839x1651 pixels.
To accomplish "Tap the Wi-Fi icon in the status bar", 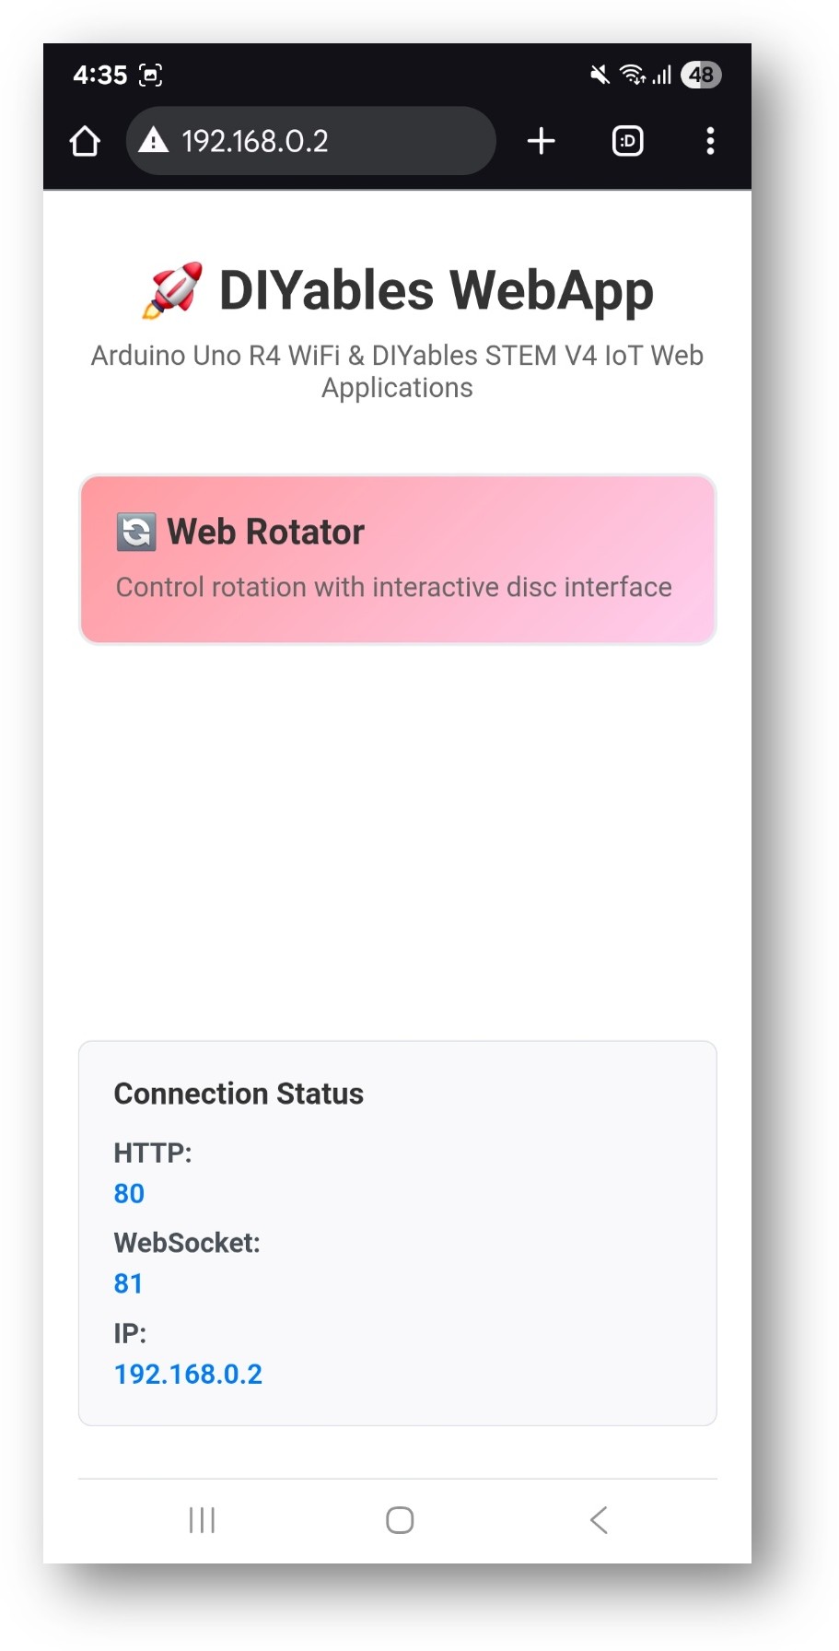I will tap(634, 76).
